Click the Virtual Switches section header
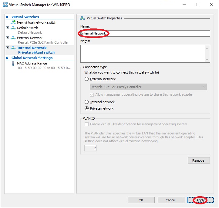Image resolution: width=219 pixels, height=208 pixels. [25, 17]
